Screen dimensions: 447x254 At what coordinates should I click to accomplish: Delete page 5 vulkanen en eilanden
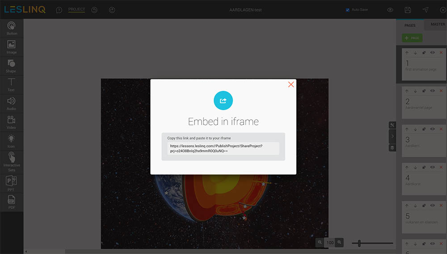(x=441, y=205)
